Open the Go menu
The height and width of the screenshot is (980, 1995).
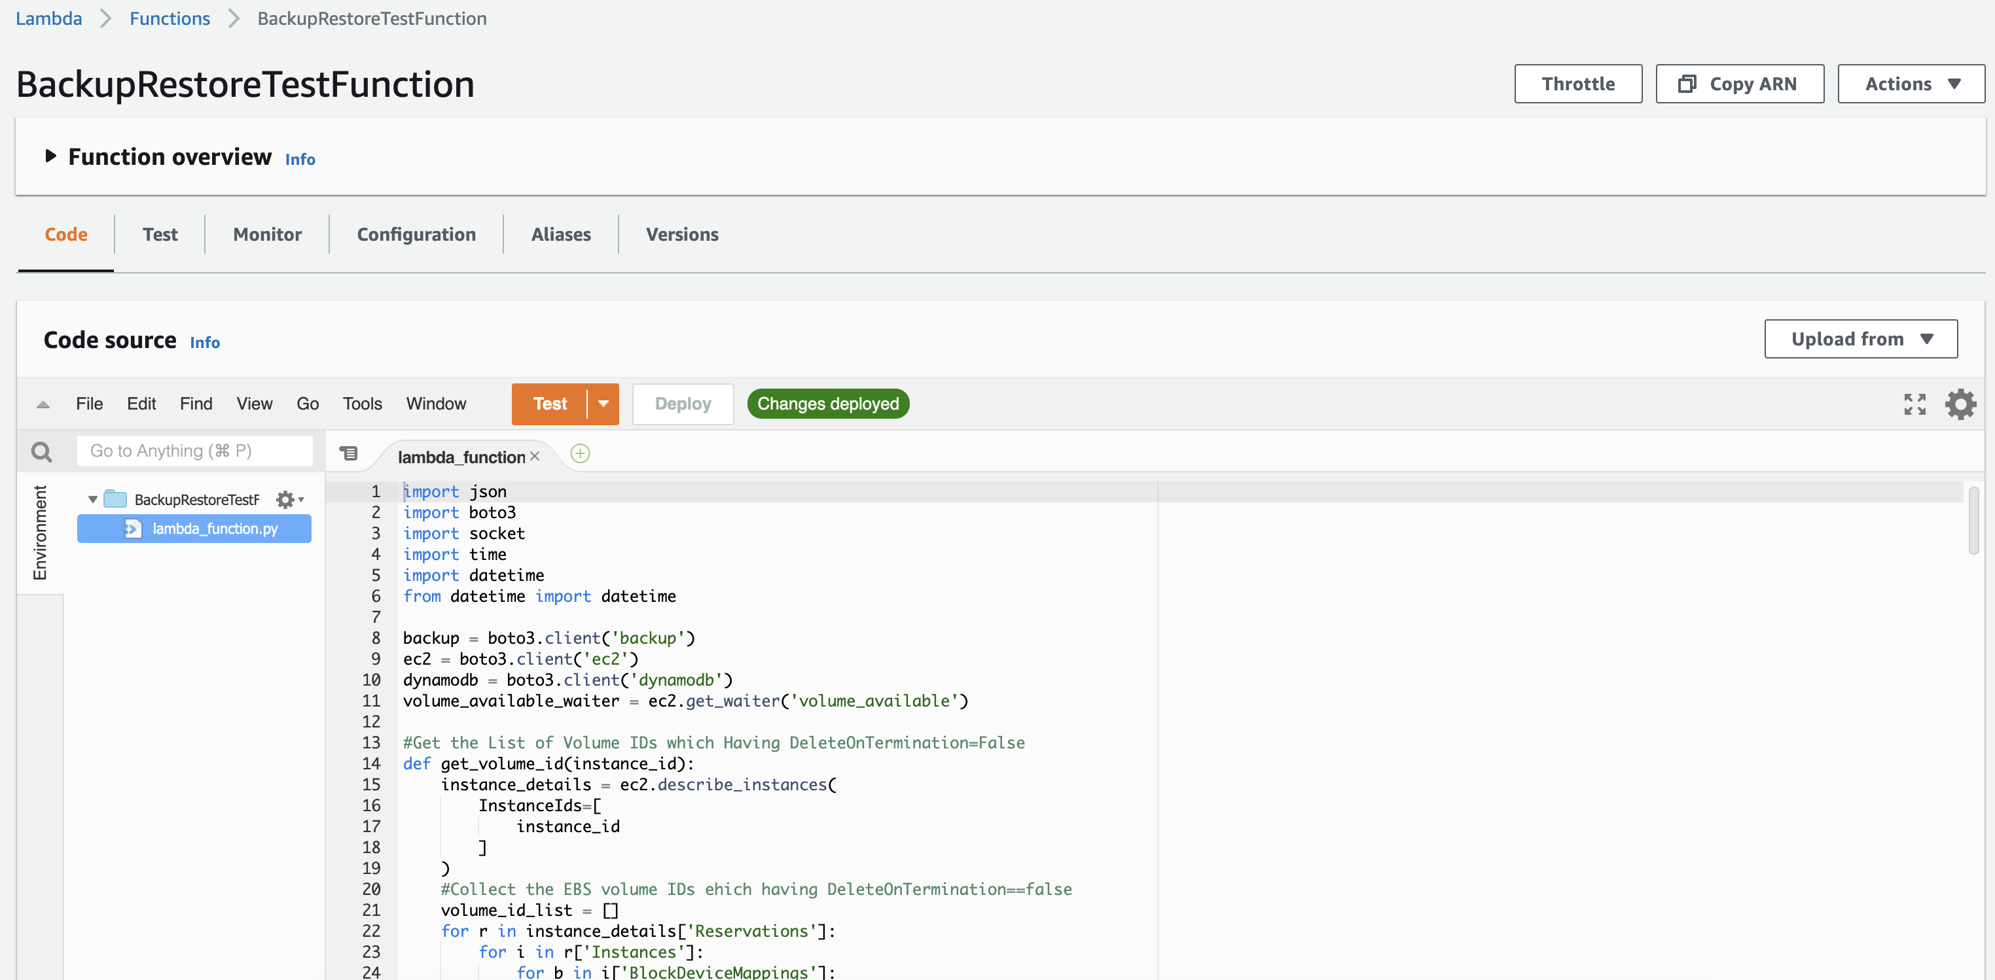pos(308,404)
